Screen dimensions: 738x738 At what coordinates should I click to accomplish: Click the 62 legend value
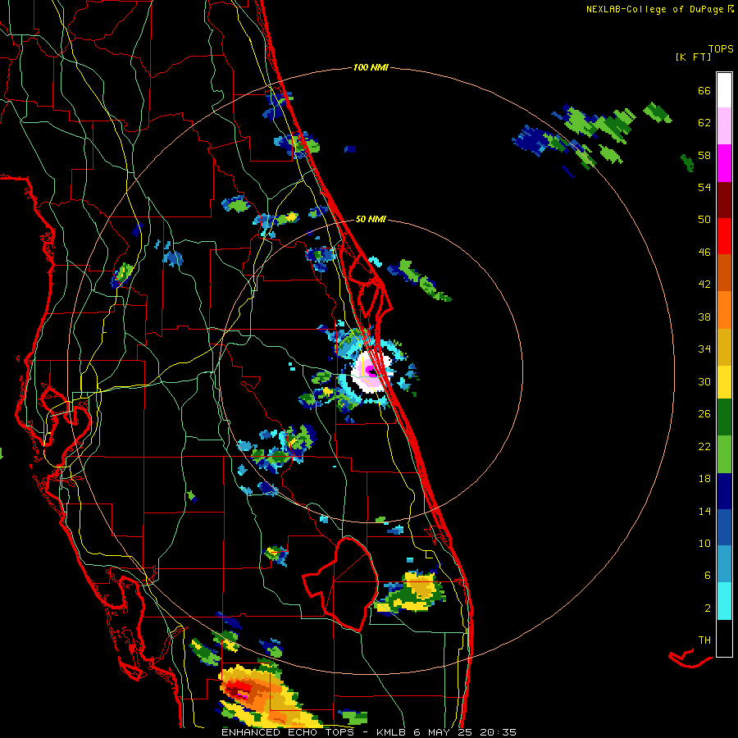704,123
